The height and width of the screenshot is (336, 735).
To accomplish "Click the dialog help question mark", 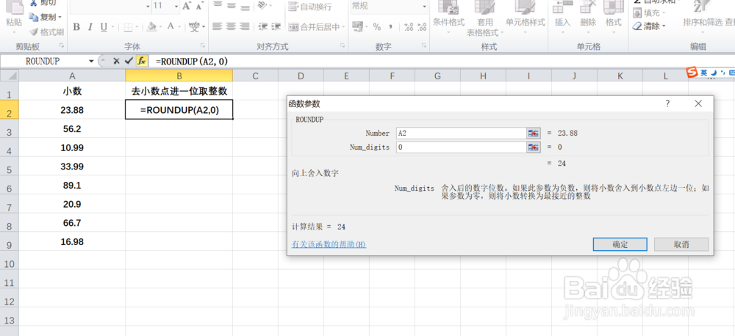I will 667,104.
